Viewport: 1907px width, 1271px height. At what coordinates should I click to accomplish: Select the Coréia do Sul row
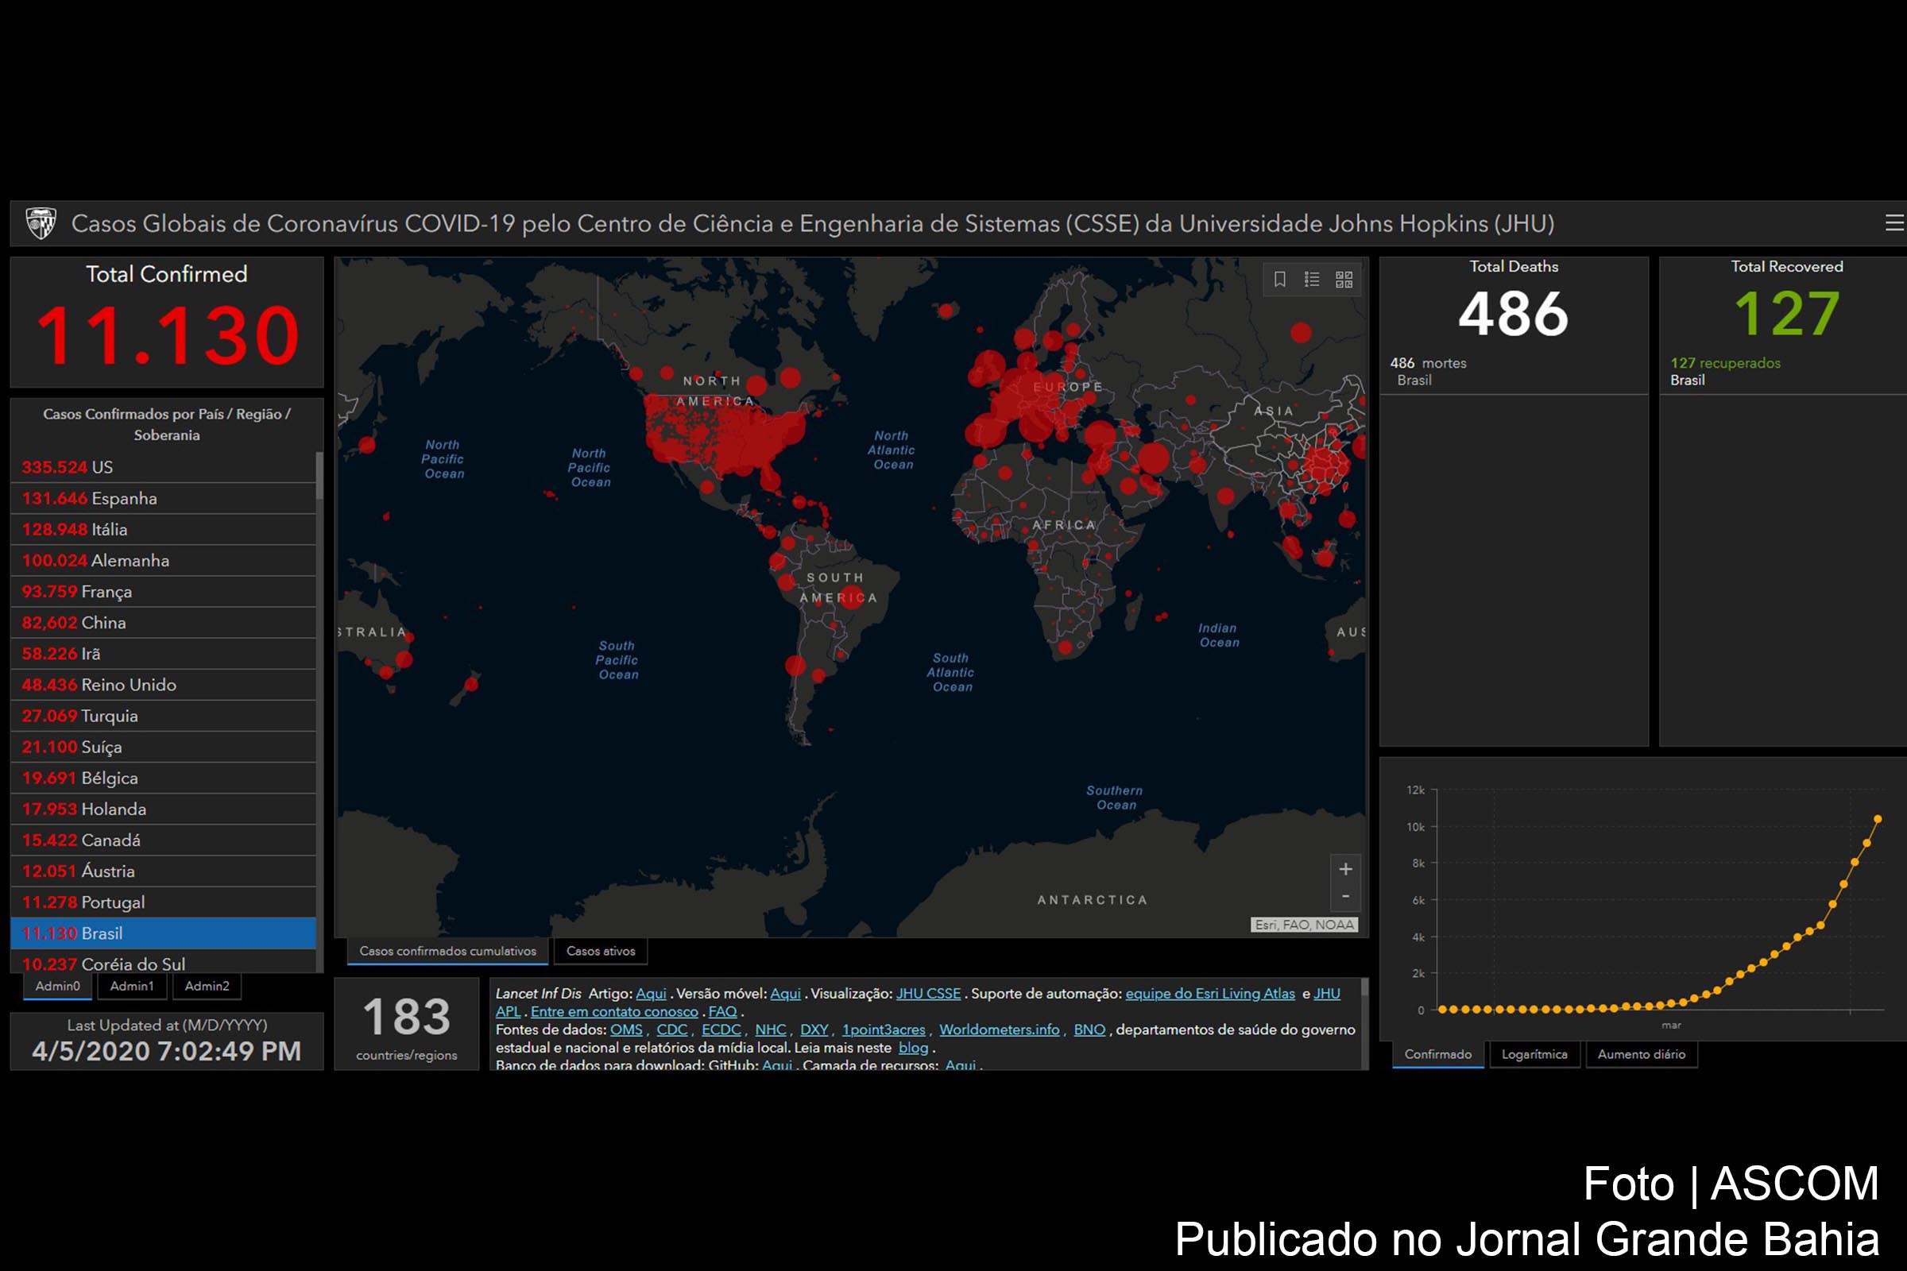pyautogui.click(x=163, y=962)
